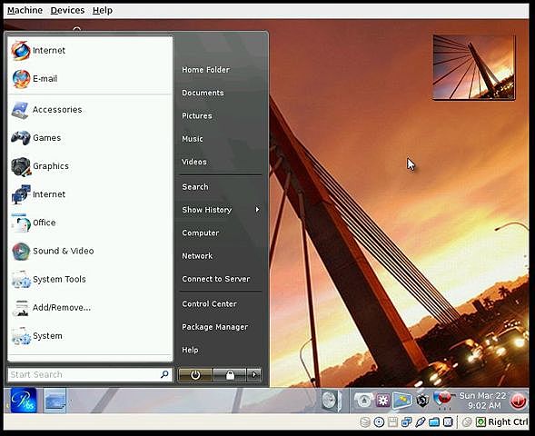Open the VirtualBox Machine menu
This screenshot has width=535, height=436.
click(25, 10)
